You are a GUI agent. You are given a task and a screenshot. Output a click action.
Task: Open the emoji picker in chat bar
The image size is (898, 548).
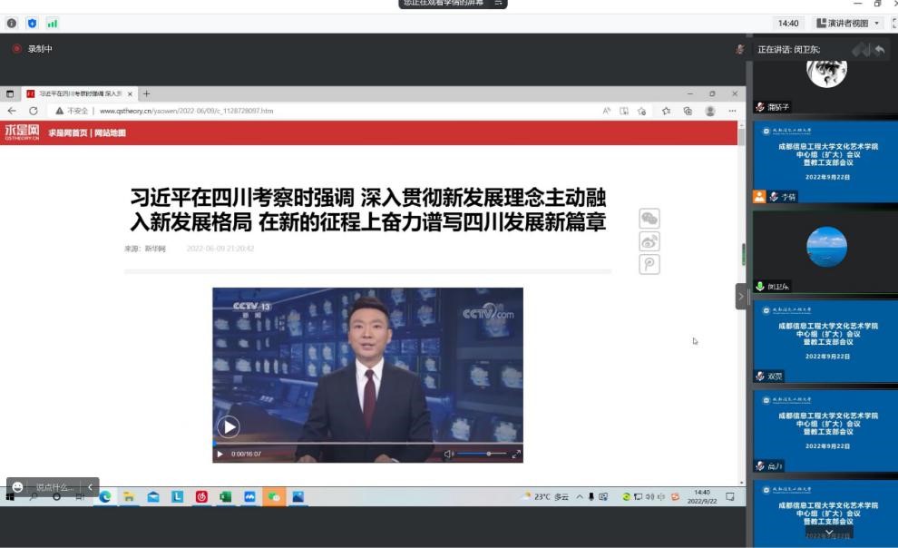(18, 487)
